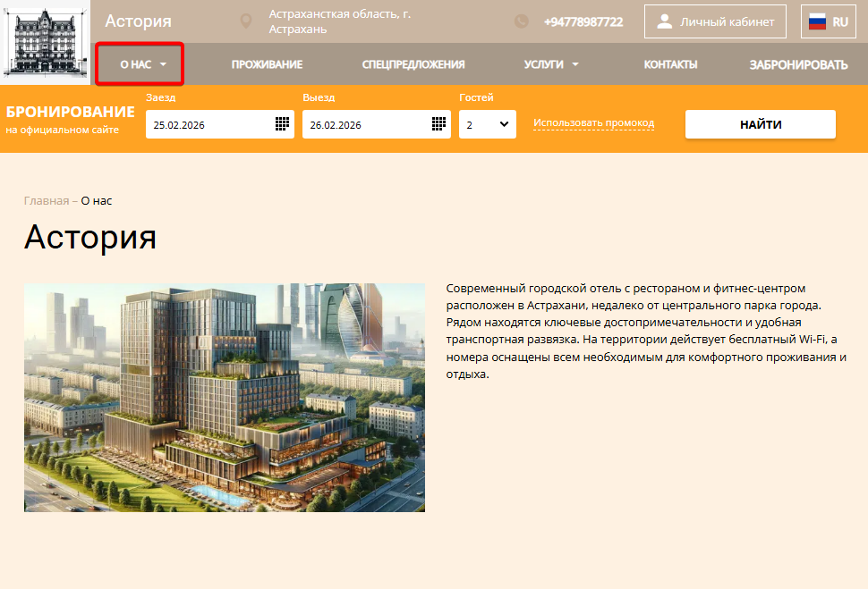
Task: Click the Astoria hotel logo image
Action: pyautogui.click(x=45, y=43)
